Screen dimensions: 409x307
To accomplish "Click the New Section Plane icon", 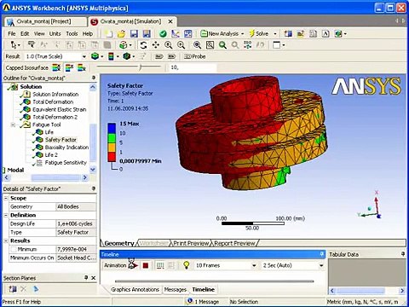I will pos(12,289).
